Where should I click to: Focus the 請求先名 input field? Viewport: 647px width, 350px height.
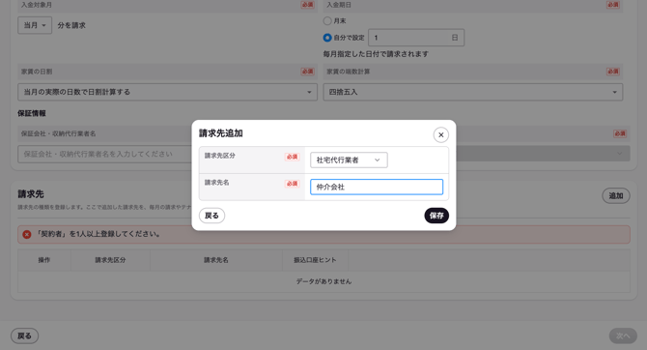click(x=377, y=187)
